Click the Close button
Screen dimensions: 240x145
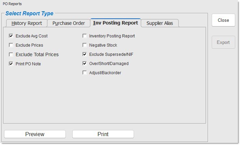tap(223, 20)
